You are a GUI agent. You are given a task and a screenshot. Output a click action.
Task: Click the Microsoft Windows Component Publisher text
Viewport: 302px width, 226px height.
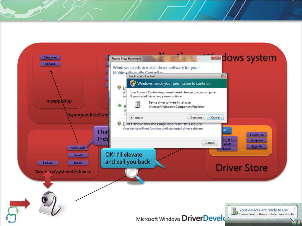(177, 107)
